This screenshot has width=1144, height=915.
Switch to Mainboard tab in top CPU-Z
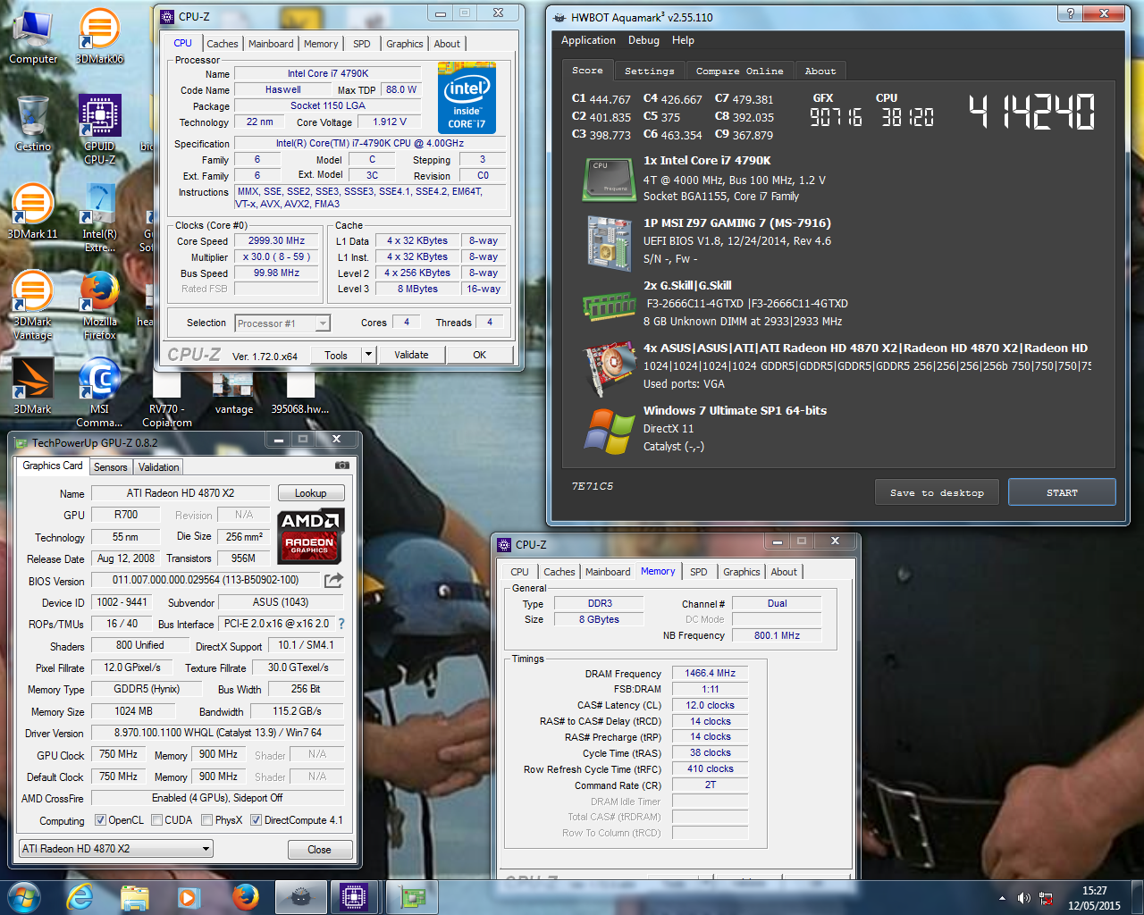(271, 44)
